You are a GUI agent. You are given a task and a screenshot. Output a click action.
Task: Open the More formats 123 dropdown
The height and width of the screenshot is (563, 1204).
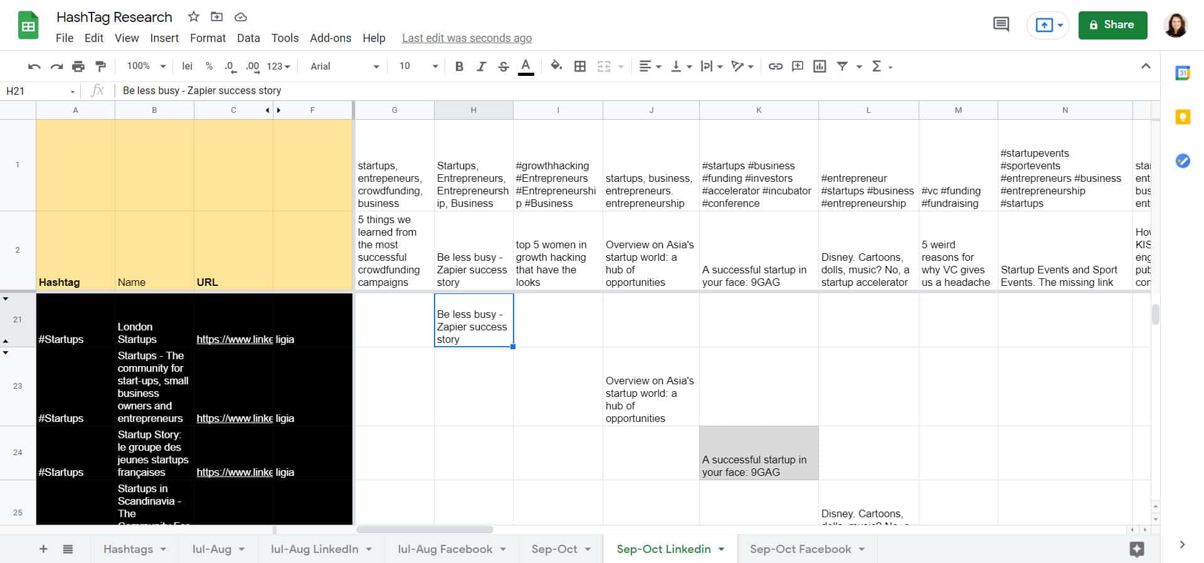tap(278, 66)
